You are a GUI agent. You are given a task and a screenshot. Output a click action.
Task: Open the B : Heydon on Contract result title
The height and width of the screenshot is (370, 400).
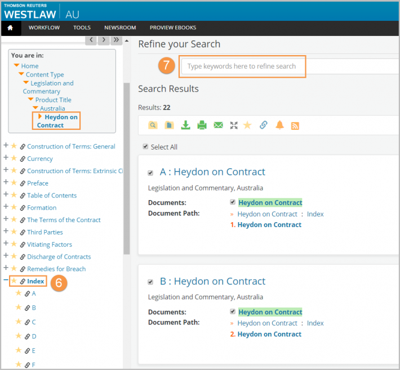[x=212, y=281]
